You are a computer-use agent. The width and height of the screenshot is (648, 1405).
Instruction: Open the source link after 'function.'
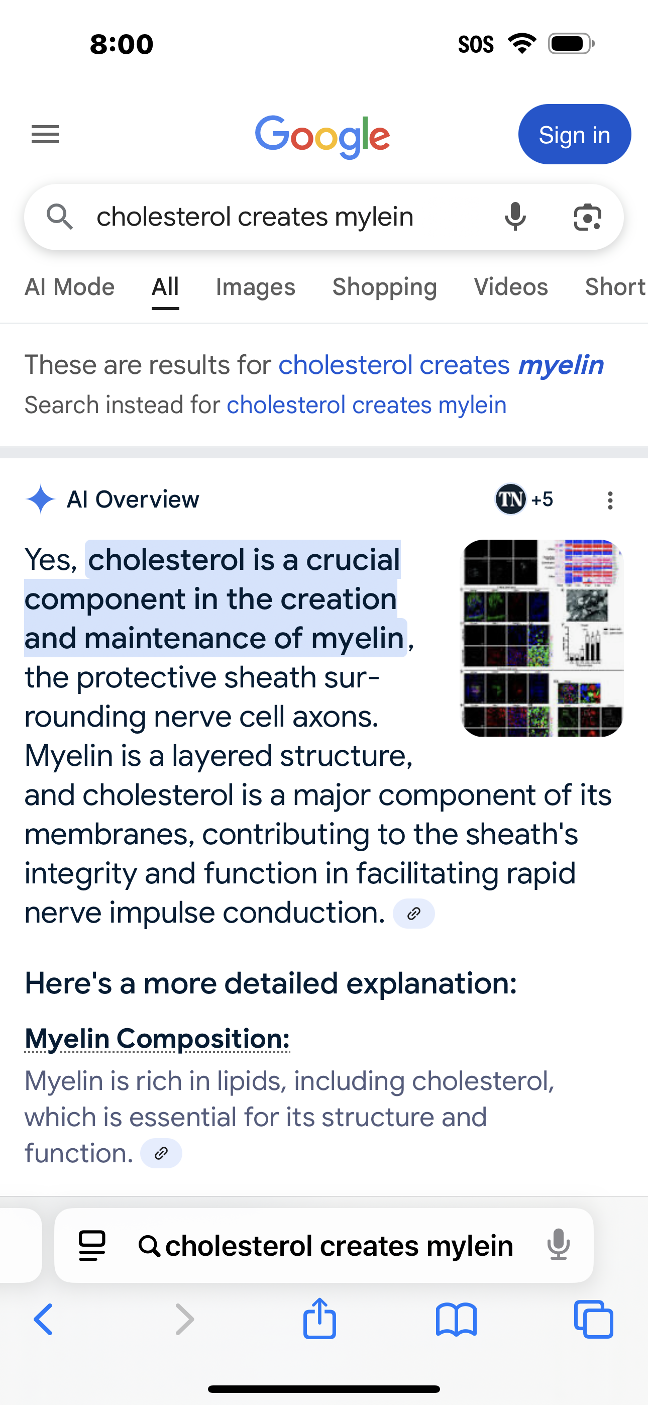click(x=161, y=1153)
